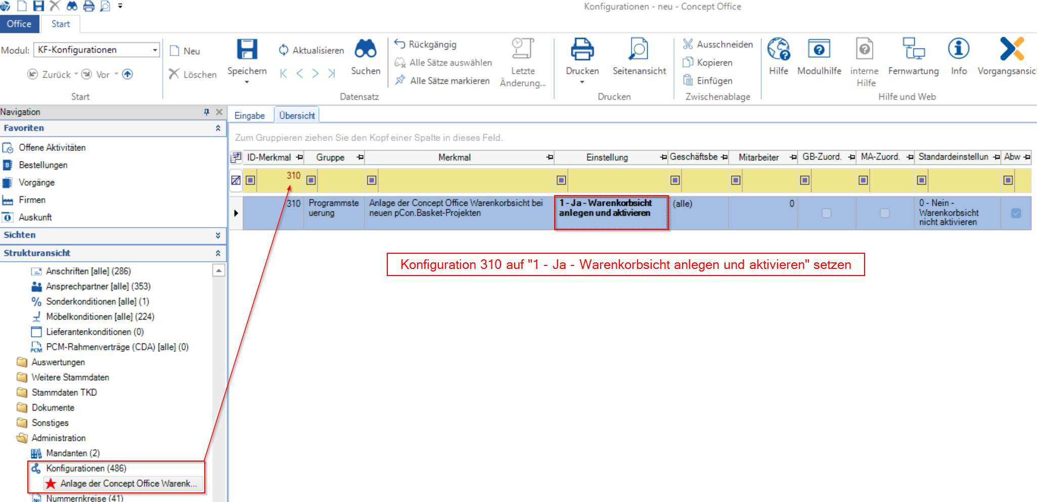Click Kopieren in Zwischenablage
Viewport: 1037px width, 502px height.
click(x=707, y=62)
